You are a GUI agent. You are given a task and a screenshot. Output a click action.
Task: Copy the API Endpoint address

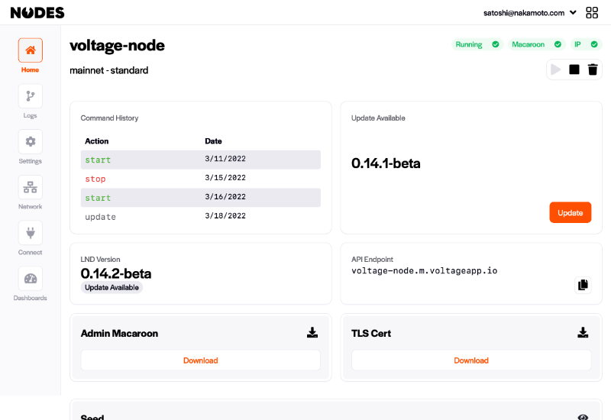click(x=583, y=285)
